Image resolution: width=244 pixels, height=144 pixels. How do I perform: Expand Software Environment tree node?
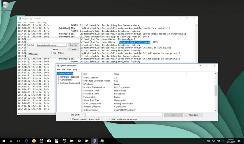point(59,83)
